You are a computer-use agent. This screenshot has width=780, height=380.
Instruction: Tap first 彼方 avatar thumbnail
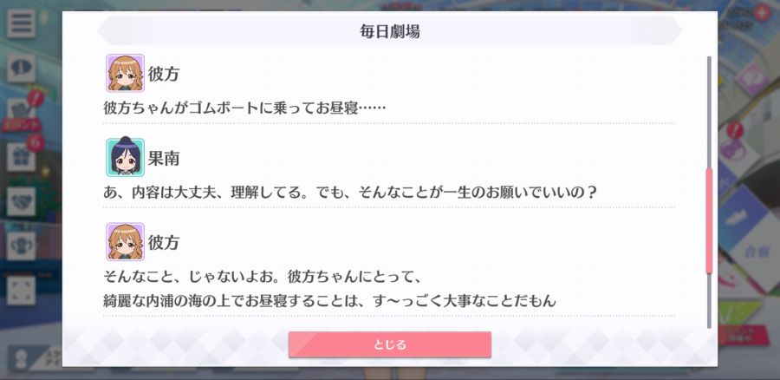[x=126, y=73]
